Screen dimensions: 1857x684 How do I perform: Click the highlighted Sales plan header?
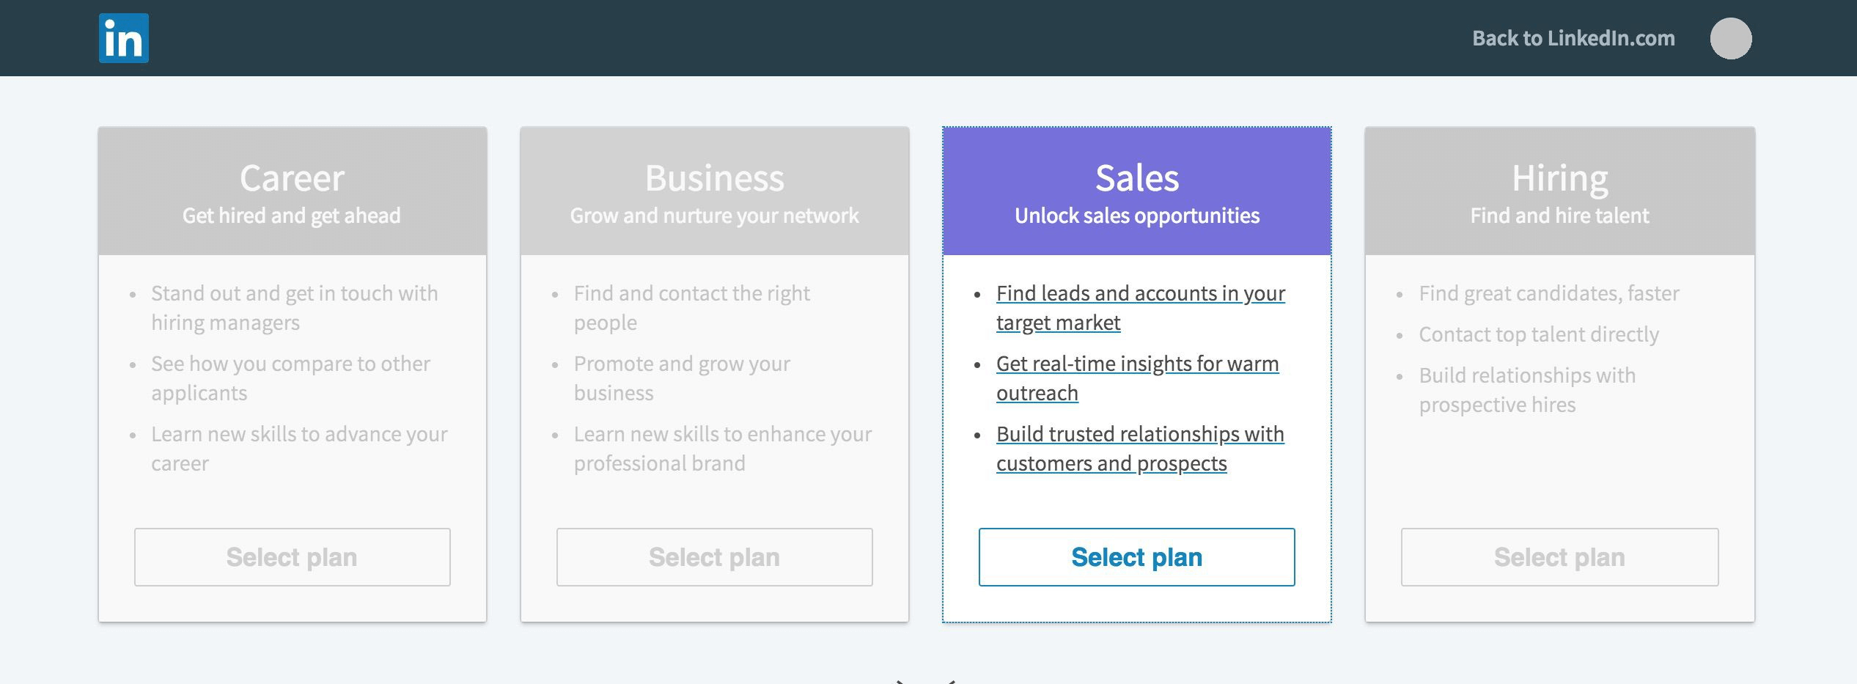[1136, 178]
